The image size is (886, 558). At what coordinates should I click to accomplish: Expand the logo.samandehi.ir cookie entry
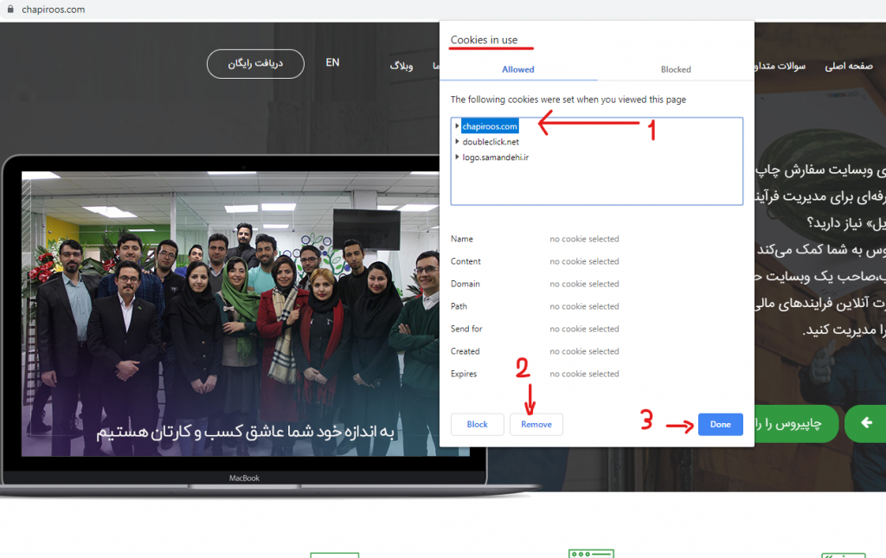click(457, 157)
